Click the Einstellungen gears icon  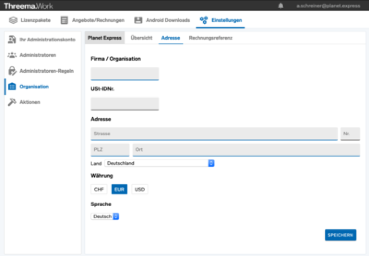click(204, 20)
